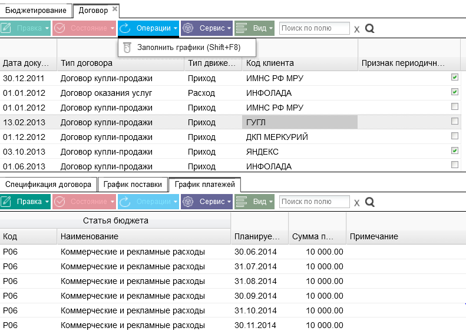Click Договор оказания услуг cell
Image resolution: width=466 pixels, height=331 pixels.
pos(121,93)
